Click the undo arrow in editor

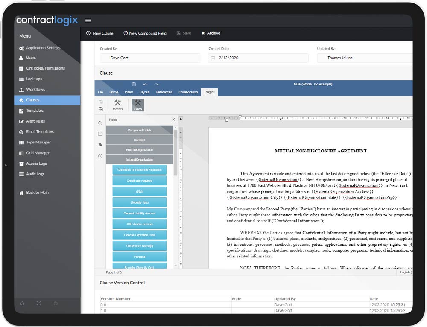click(x=145, y=85)
